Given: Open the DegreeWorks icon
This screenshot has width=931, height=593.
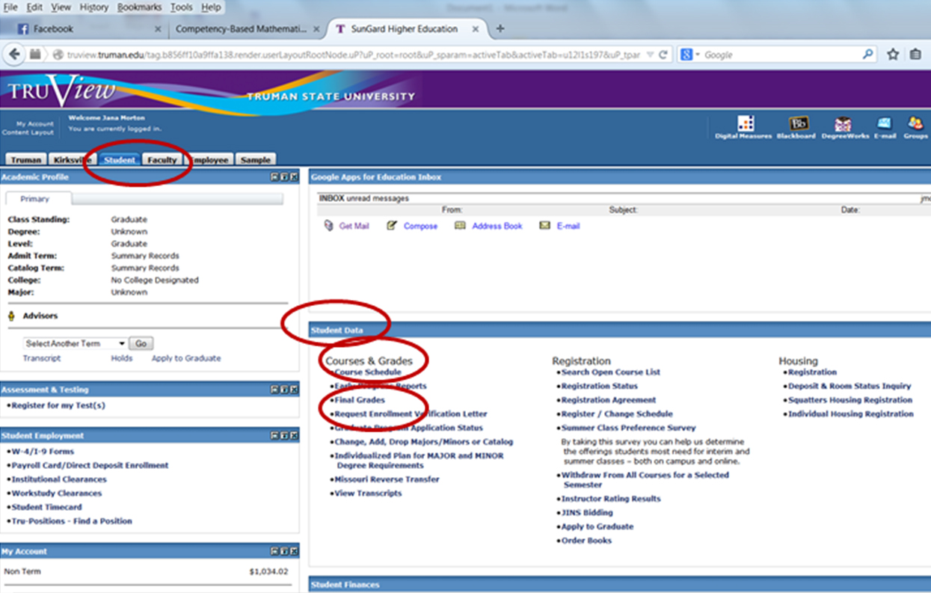Looking at the screenshot, I should (843, 123).
